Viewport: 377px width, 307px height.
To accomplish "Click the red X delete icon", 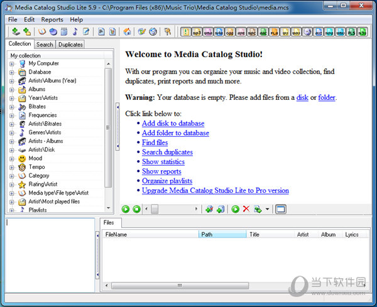I will [246, 209].
